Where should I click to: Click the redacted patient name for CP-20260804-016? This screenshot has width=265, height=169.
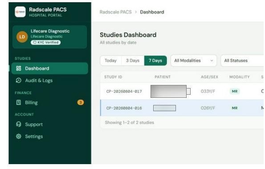tap(164, 108)
